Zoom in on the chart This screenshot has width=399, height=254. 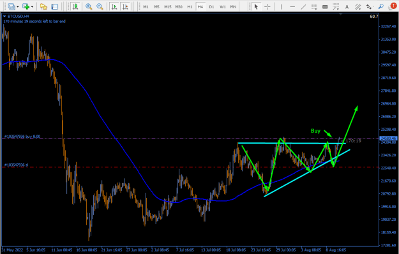point(89,6)
